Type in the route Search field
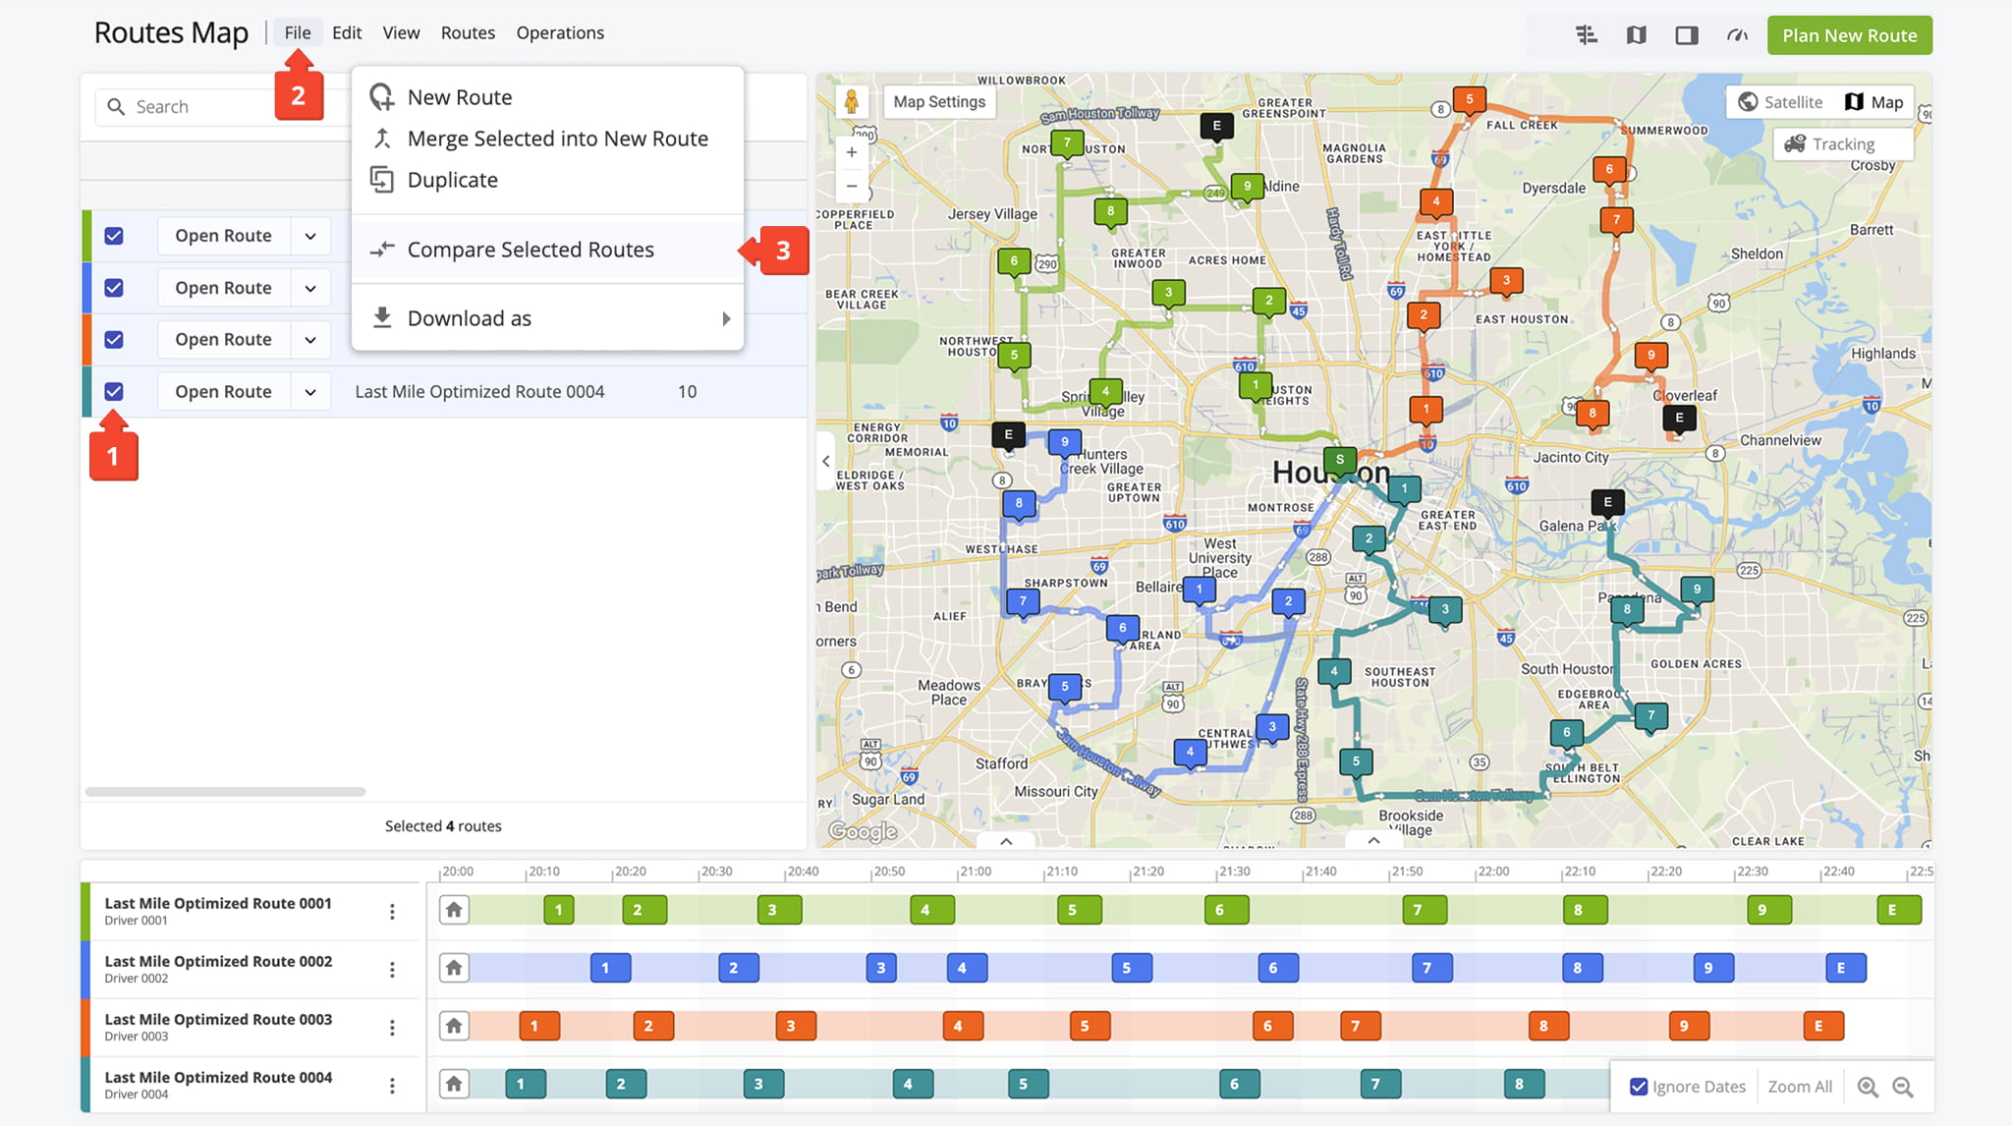 click(196, 105)
